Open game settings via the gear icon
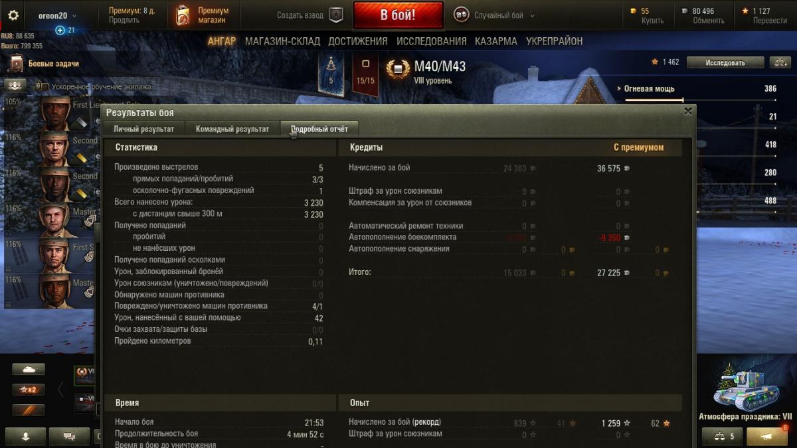The image size is (797, 448). tap(13, 15)
